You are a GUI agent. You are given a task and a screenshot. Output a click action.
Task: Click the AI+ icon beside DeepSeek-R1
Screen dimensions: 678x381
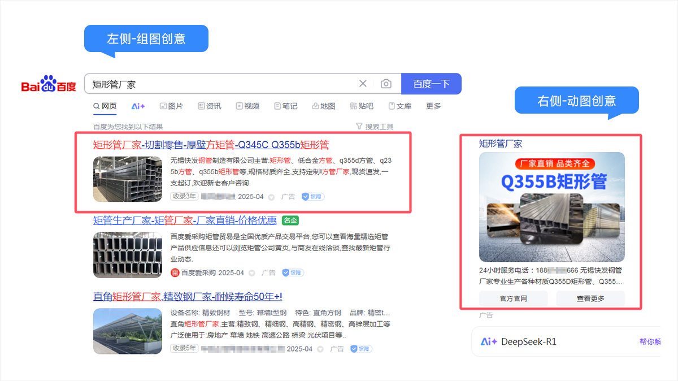[x=489, y=341]
